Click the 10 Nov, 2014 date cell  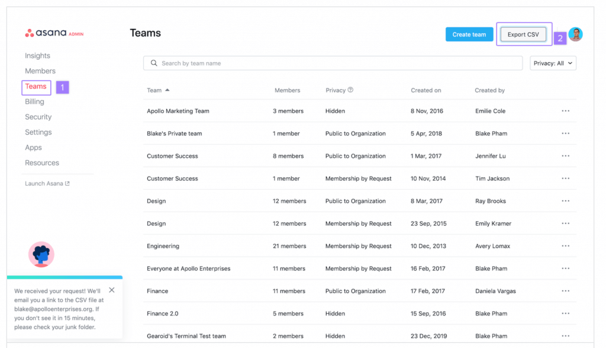tap(428, 178)
